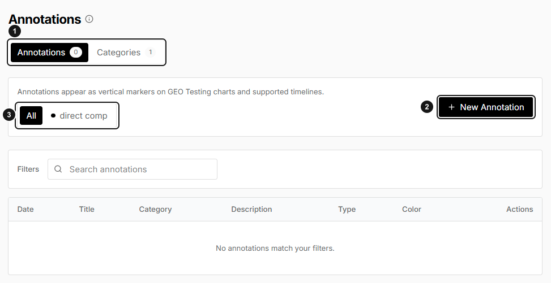This screenshot has height=283, width=551.
Task: Switch to the Annotations tab
Action: pos(49,53)
